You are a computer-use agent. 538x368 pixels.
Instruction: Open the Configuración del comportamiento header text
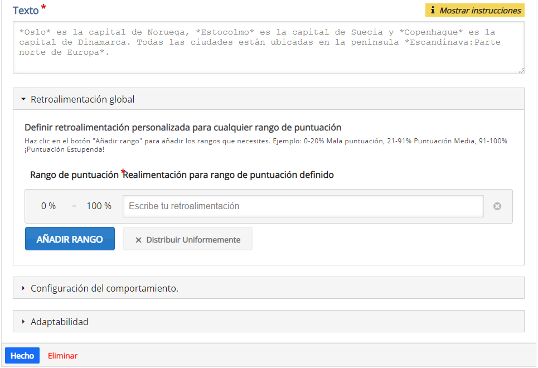pyautogui.click(x=104, y=288)
